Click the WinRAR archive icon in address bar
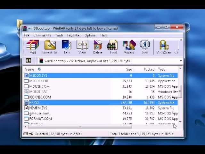 [41, 61]
